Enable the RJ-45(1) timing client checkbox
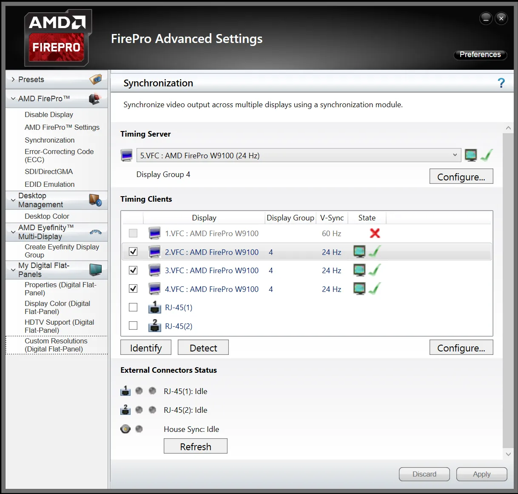This screenshot has height=494, width=518. 133,307
